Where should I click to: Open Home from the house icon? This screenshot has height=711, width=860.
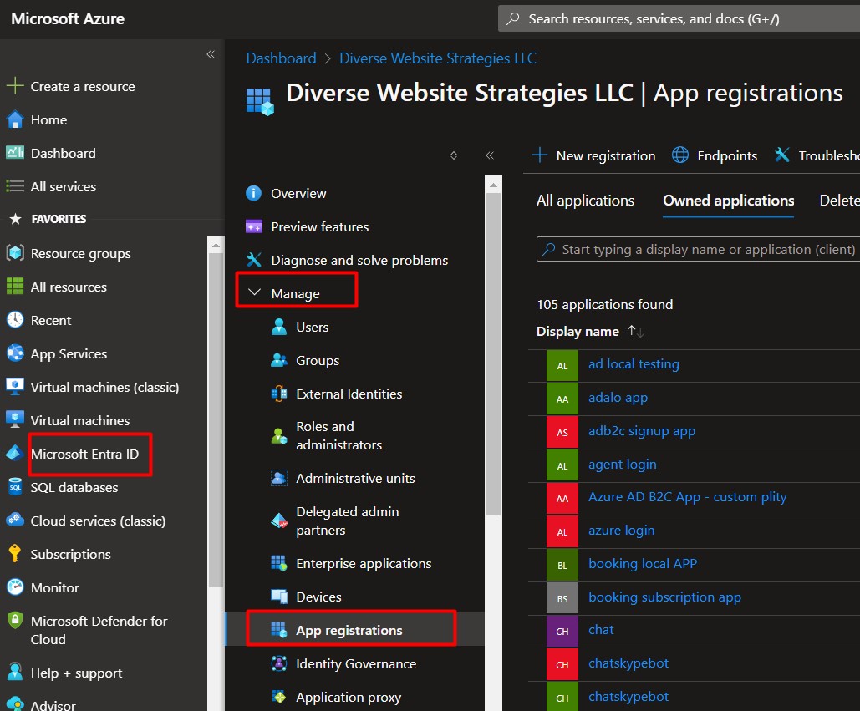pos(15,119)
